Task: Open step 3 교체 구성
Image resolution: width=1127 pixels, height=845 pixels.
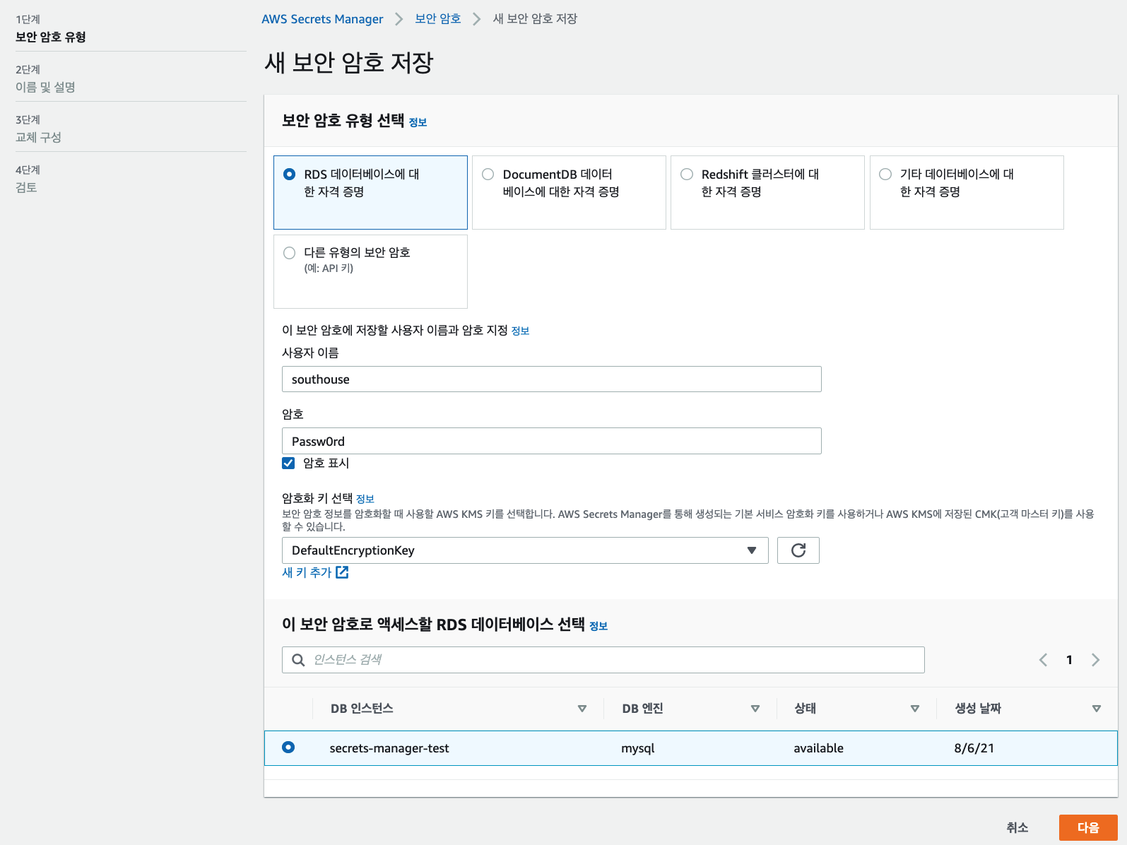Action: click(x=38, y=137)
